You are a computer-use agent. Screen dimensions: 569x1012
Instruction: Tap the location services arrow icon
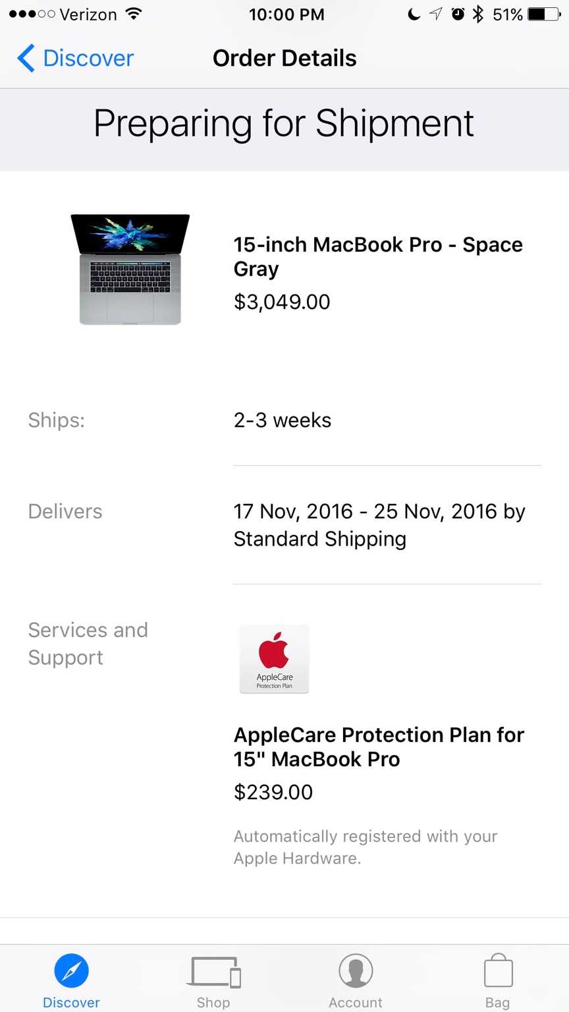pyautogui.click(x=435, y=14)
